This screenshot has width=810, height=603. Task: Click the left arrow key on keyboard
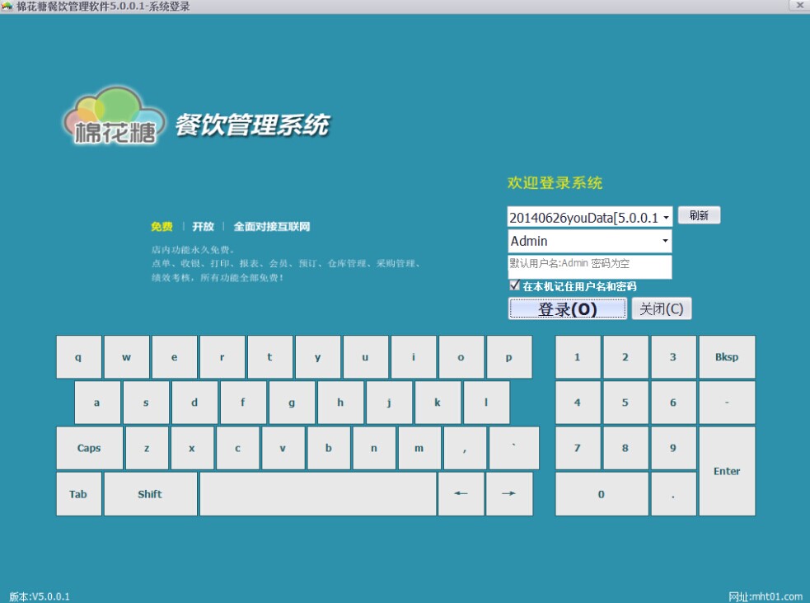coord(461,494)
